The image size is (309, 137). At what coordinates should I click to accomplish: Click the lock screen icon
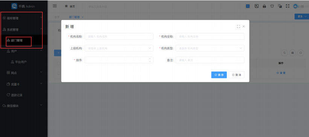point(264,6)
